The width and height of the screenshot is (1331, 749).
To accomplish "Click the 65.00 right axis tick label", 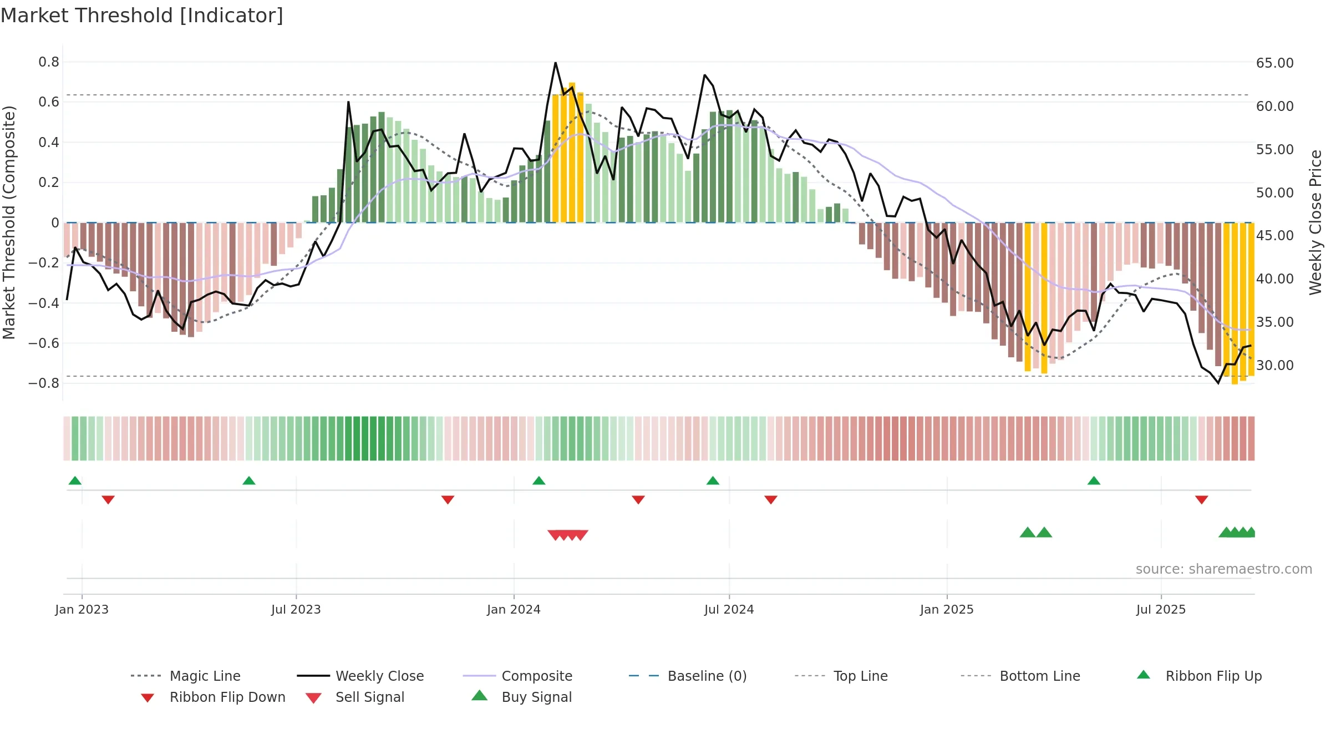I will coord(1275,63).
